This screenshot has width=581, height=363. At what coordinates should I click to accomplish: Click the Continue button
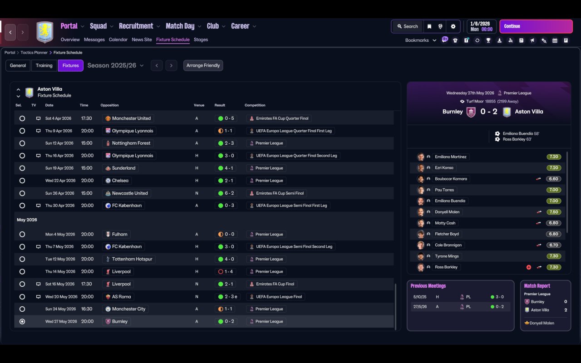536,26
